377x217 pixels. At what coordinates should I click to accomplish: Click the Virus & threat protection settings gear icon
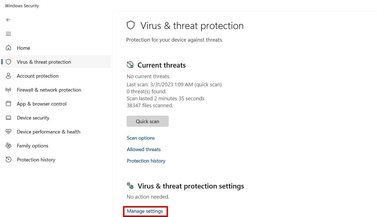(130, 186)
